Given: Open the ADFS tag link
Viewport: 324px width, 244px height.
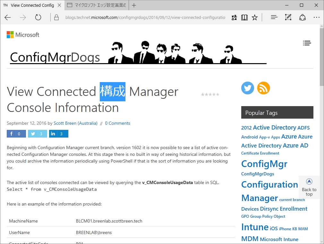Looking at the screenshot, I should [x=303, y=128].
